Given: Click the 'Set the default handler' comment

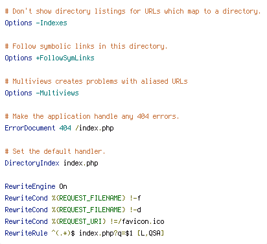Looking at the screenshot, I should (55, 151).
